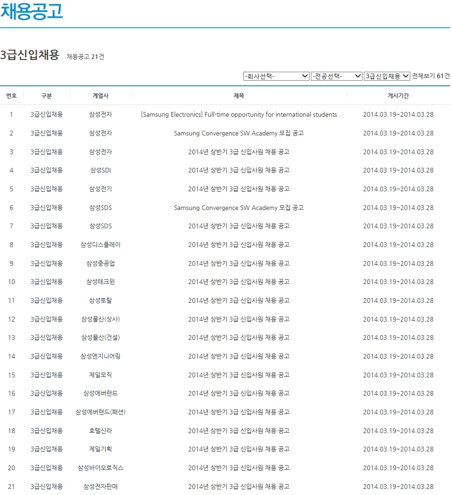Open the 회사선택 company dropdown
452x495 pixels.
point(276,76)
